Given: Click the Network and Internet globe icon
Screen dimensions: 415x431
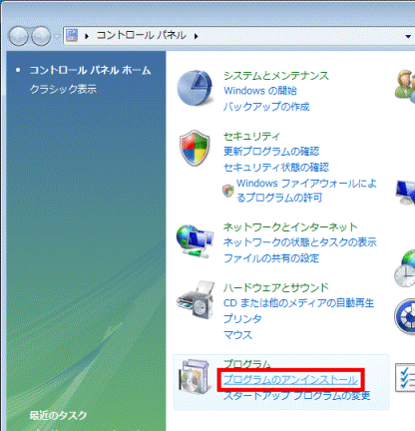Looking at the screenshot, I should pos(195,240).
